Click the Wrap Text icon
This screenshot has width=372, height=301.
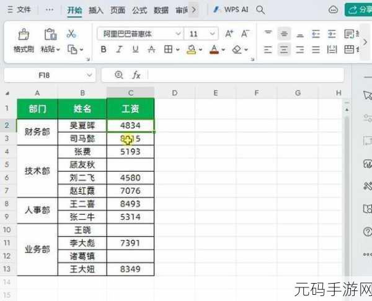point(349,34)
